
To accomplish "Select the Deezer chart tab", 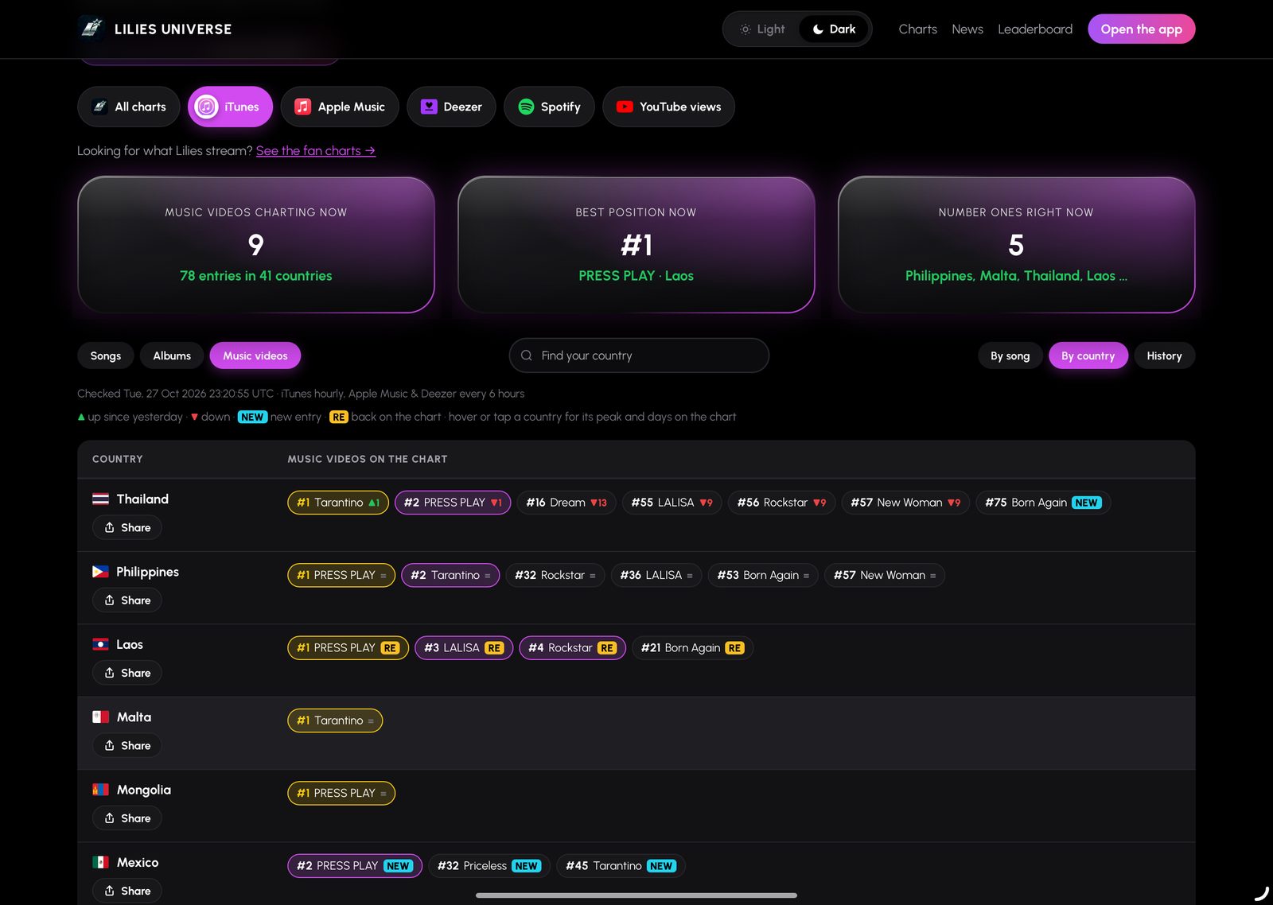I will pyautogui.click(x=451, y=107).
